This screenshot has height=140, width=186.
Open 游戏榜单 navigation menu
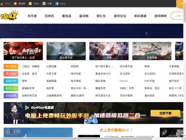tap(161, 16)
